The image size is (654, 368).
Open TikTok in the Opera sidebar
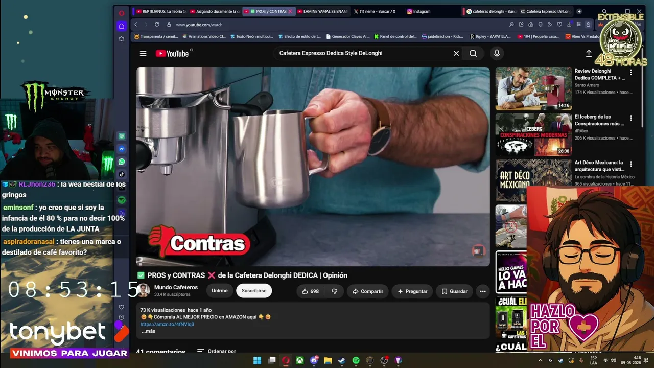pos(122,174)
